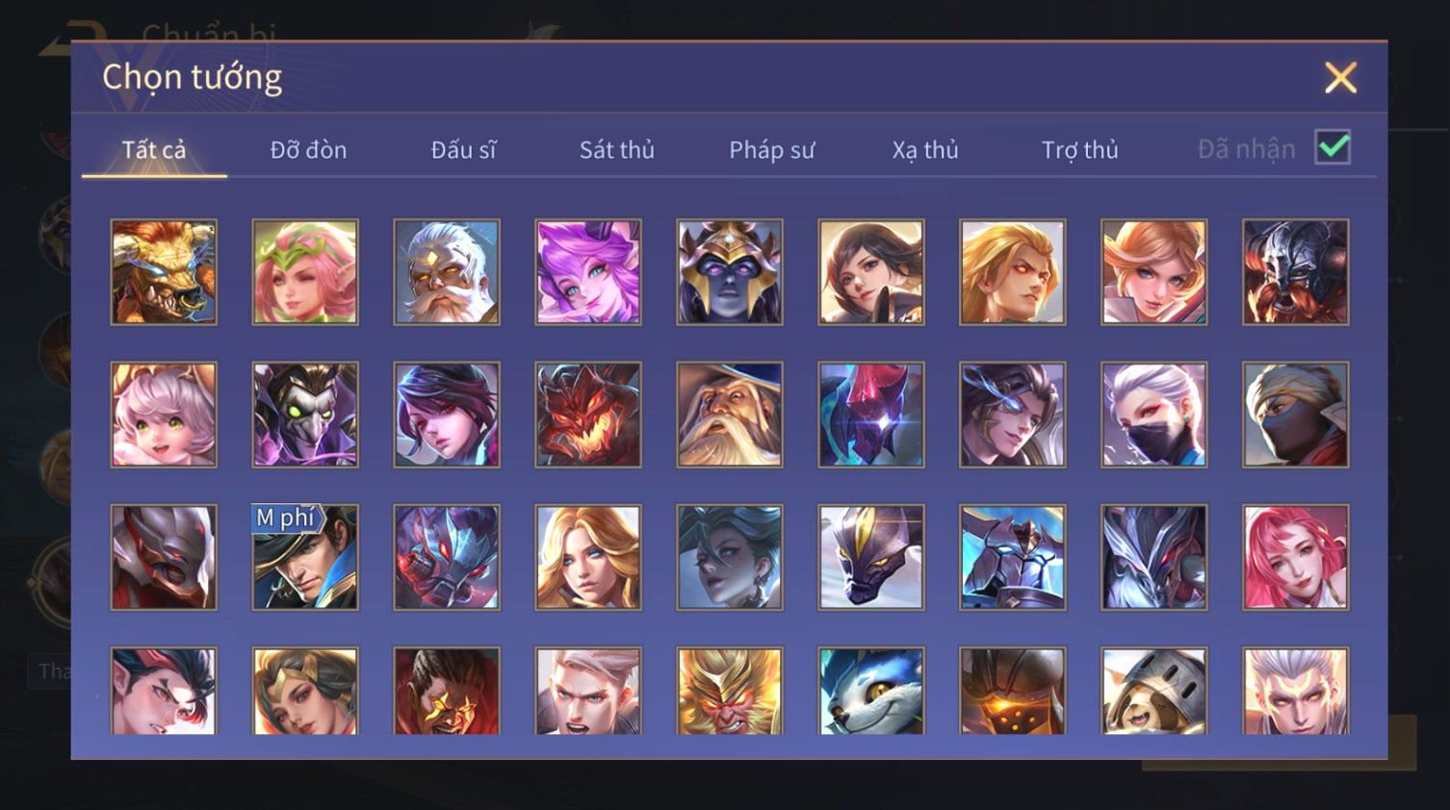Select the horned helmet red-bearded viking hero
The image size is (1450, 810).
tap(1296, 271)
